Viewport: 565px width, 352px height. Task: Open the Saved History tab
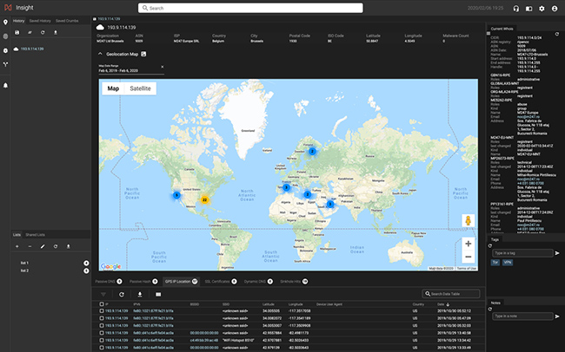pyautogui.click(x=40, y=19)
